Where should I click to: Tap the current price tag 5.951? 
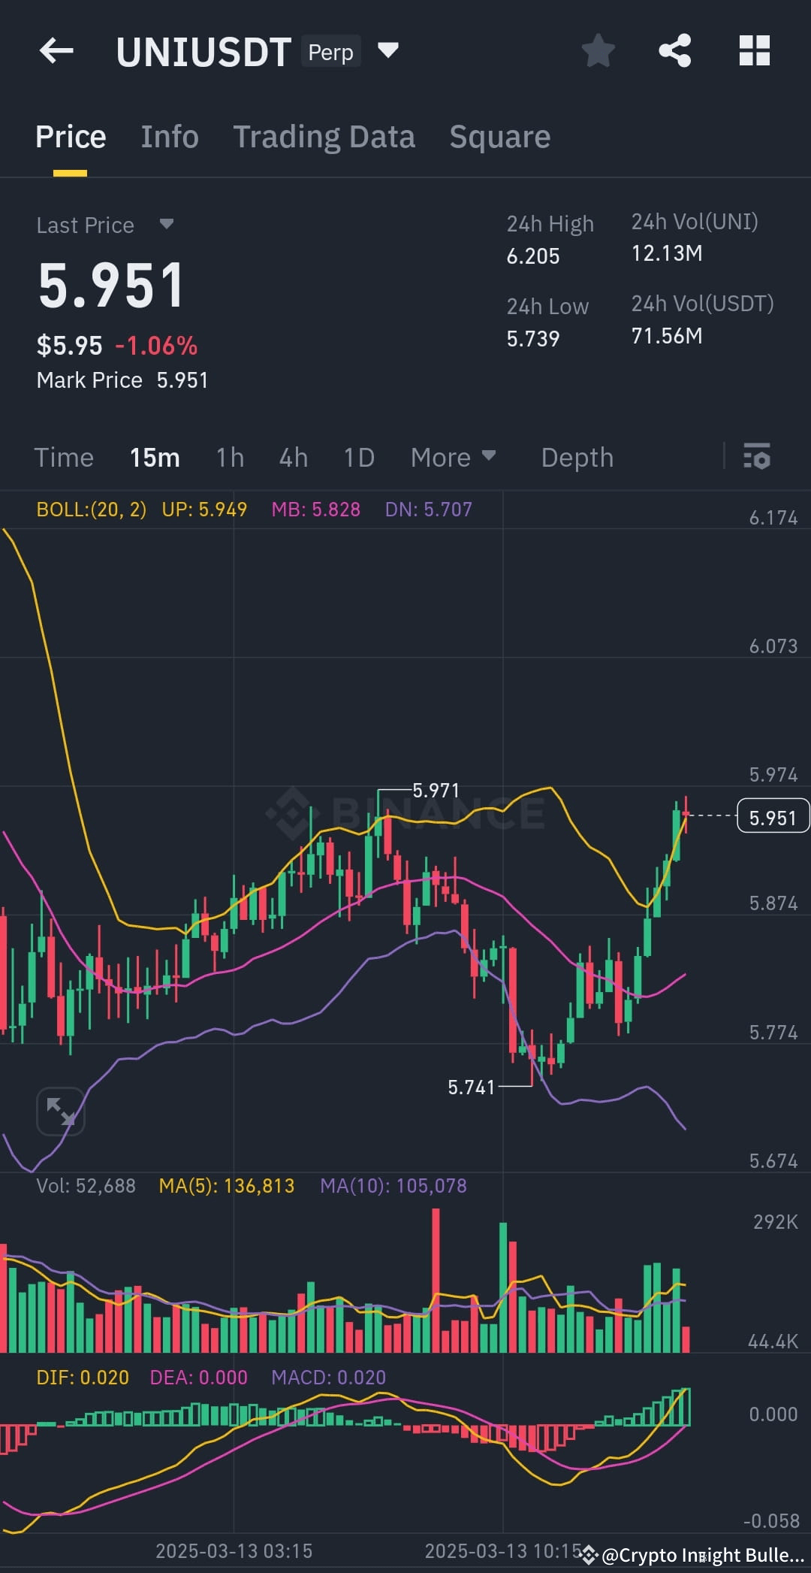pyautogui.click(x=773, y=817)
